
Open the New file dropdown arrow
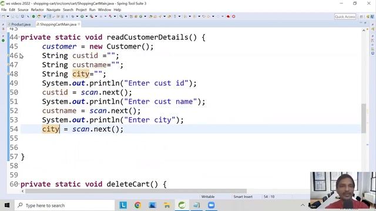[8, 16]
